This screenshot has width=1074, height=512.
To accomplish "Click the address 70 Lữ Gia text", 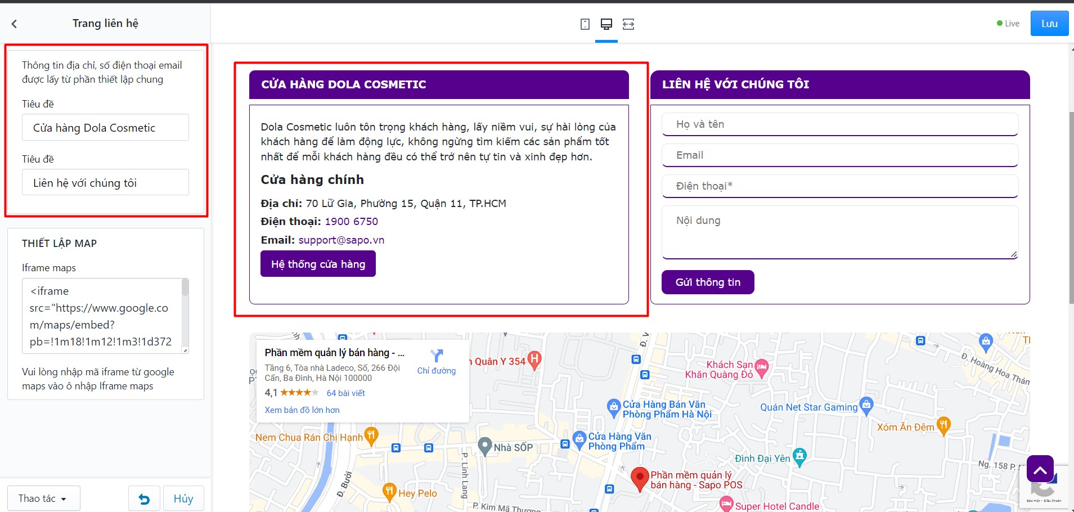I will coord(406,204).
